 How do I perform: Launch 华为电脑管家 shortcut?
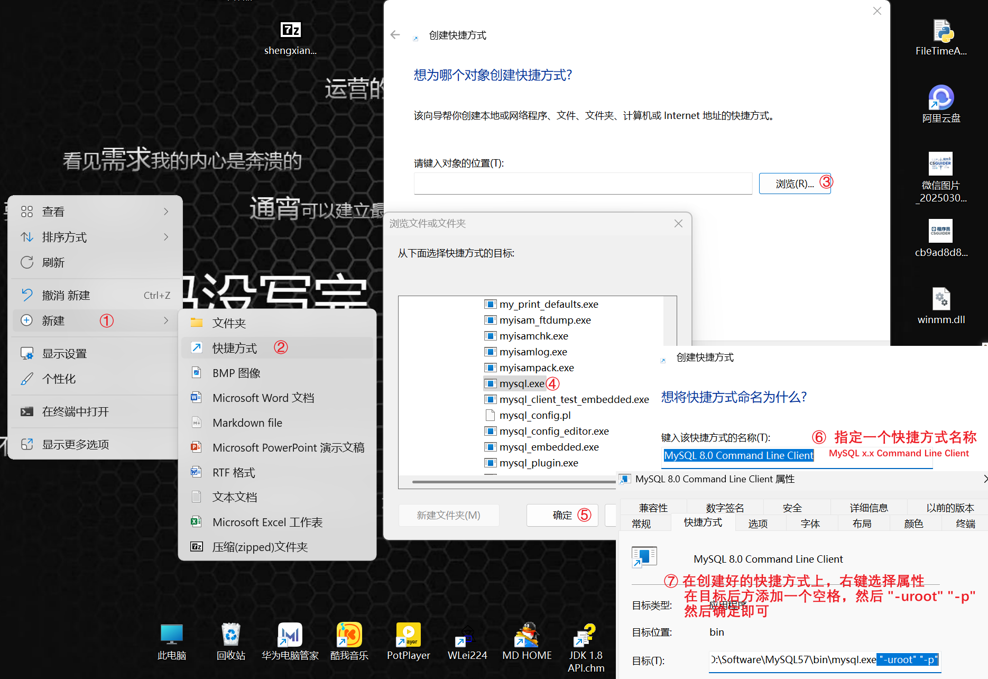click(290, 641)
